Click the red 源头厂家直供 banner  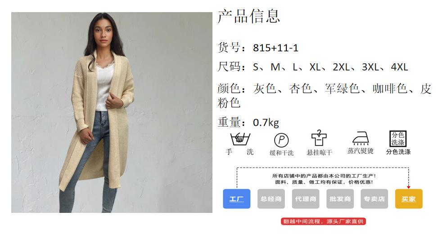click(323, 221)
